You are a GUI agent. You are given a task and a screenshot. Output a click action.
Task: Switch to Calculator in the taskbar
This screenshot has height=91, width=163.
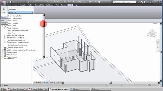(x=80, y=89)
